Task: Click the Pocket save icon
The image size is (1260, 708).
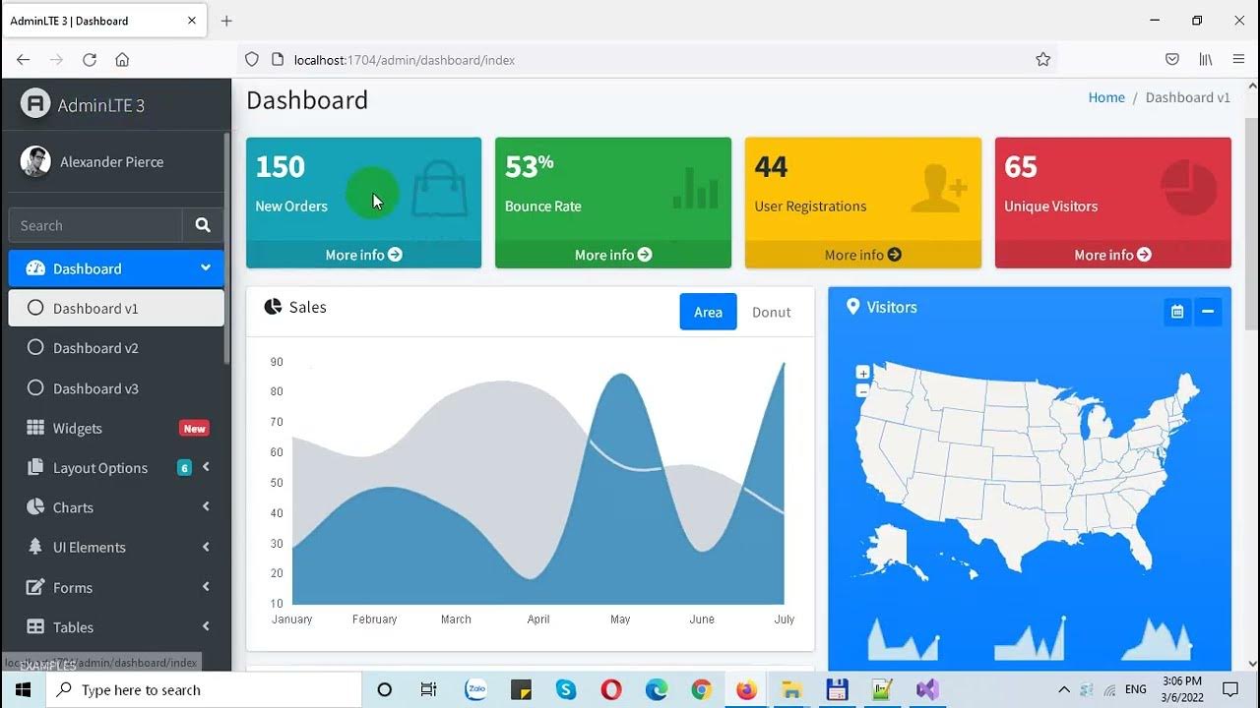Action: coord(1172,60)
